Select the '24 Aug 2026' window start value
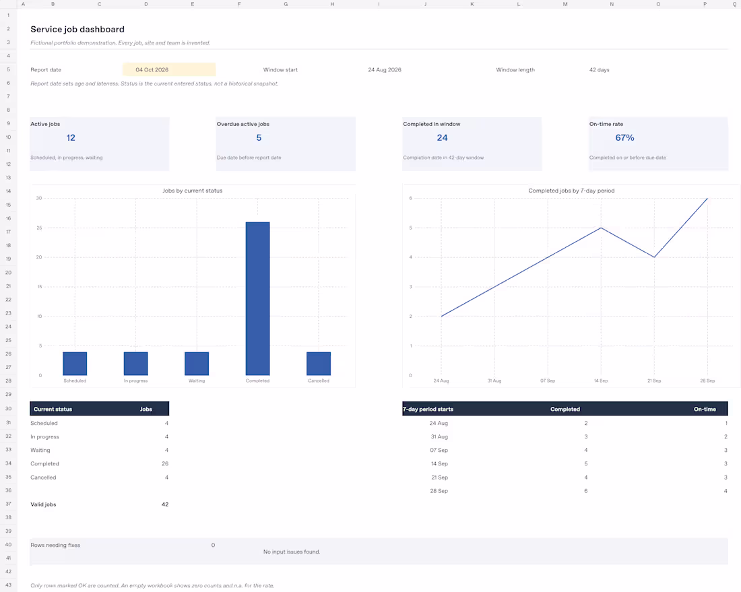The width and height of the screenshot is (741, 592). (x=385, y=70)
